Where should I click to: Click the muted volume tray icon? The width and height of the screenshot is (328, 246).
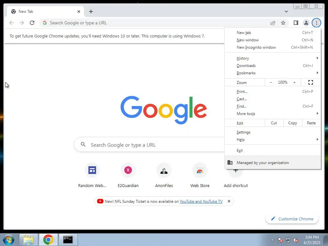(x=296, y=240)
